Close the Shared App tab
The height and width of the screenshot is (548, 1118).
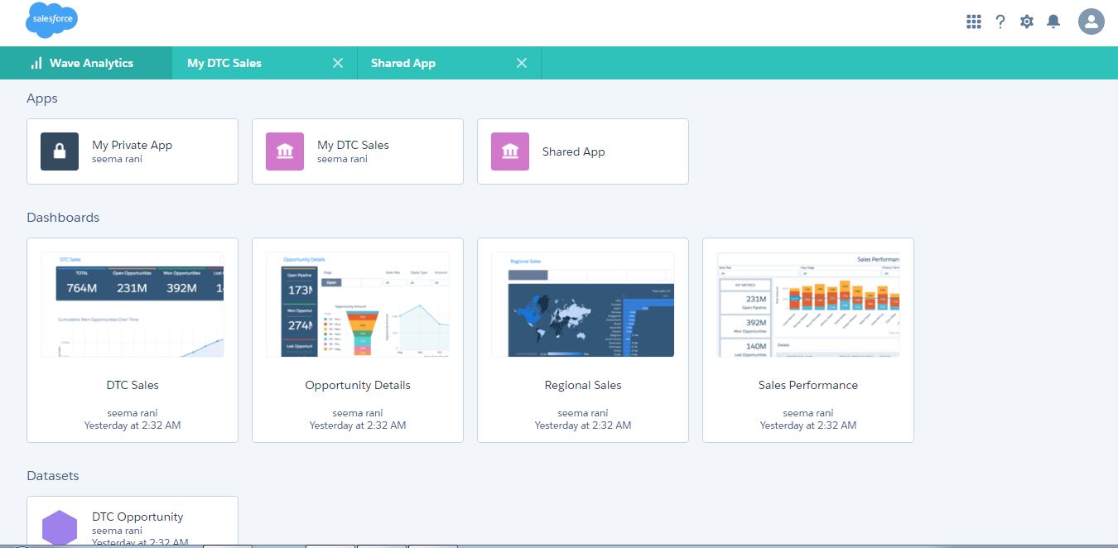pos(522,63)
